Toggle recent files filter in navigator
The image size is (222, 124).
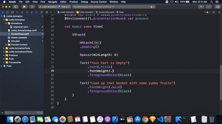39,113
